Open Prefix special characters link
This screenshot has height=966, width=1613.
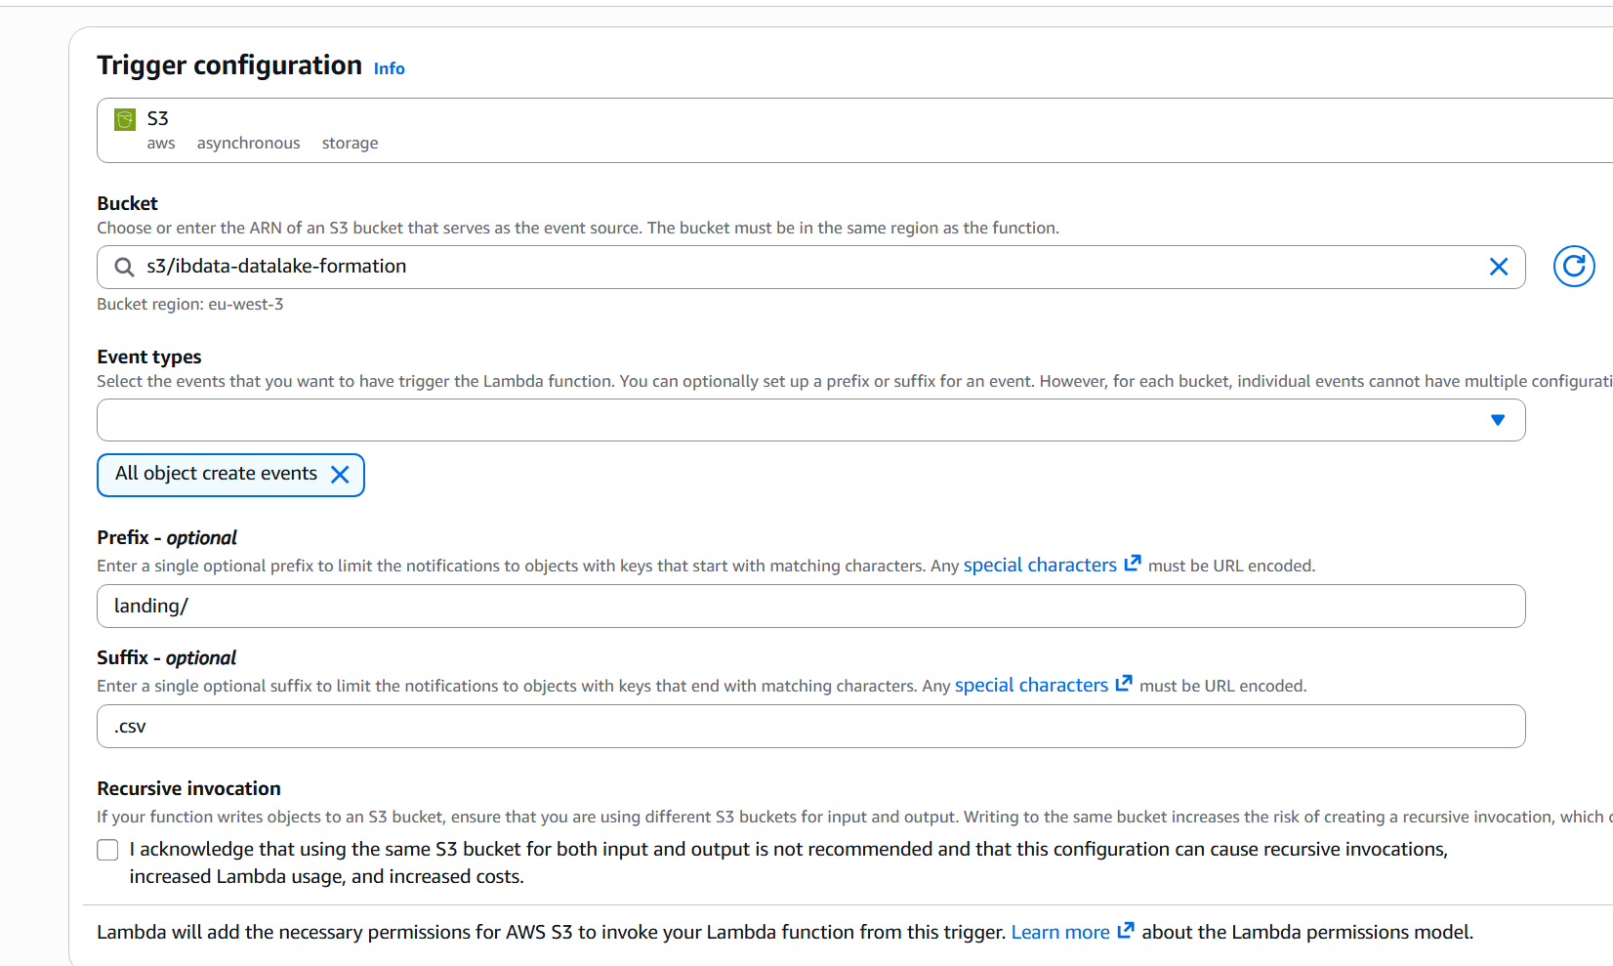point(1040,566)
